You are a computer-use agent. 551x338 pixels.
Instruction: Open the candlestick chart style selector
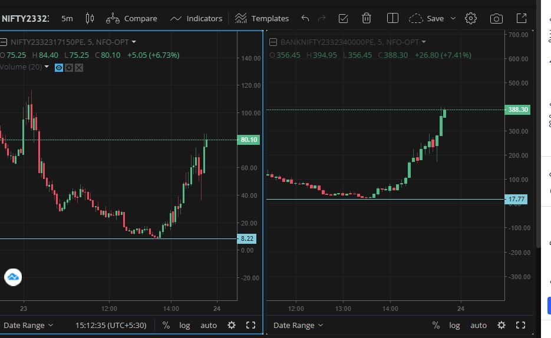pyautogui.click(x=90, y=18)
